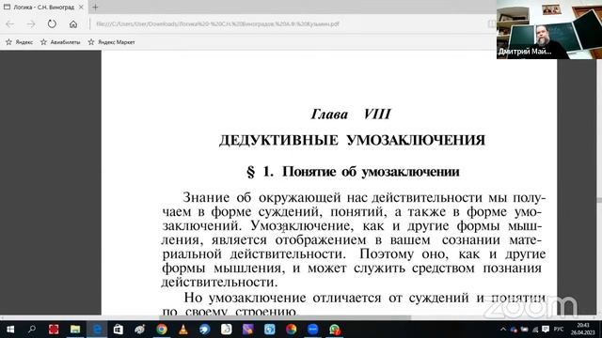
Task: Open the Яндекс bookmark
Action: coord(19,42)
